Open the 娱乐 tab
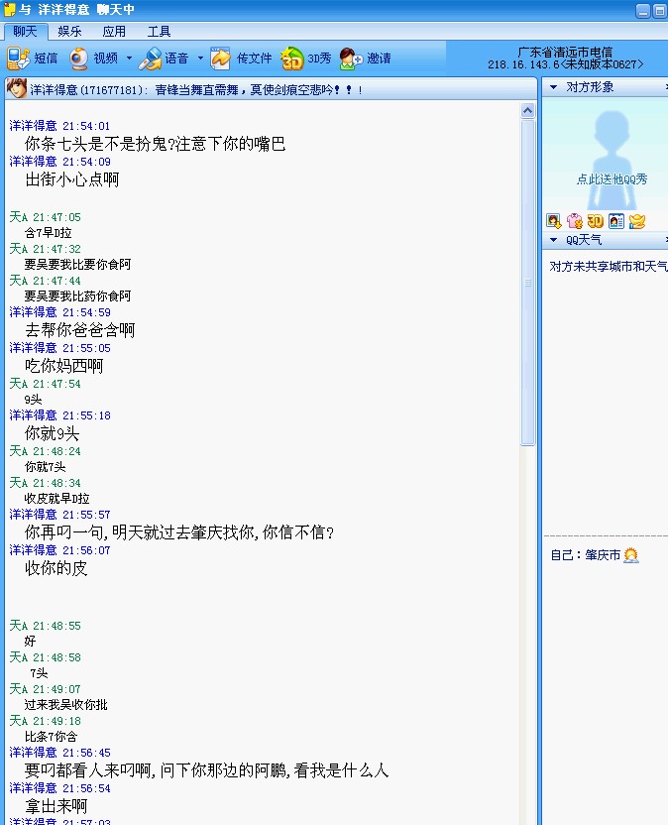The width and height of the screenshot is (668, 825). 69,32
